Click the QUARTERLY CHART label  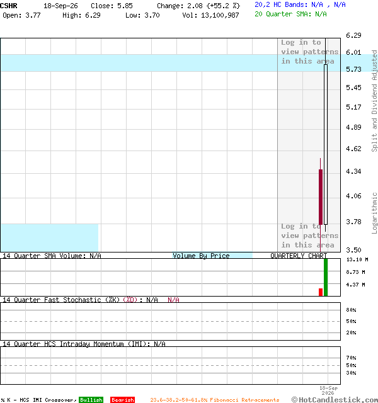click(x=299, y=256)
